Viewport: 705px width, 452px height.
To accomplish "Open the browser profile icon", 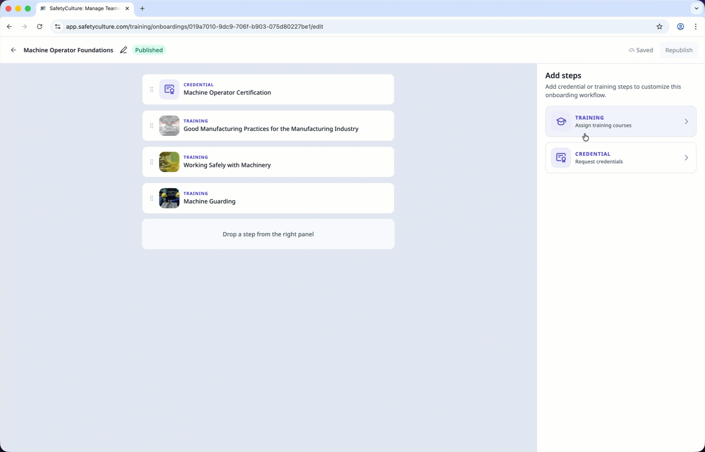I will pos(680,27).
